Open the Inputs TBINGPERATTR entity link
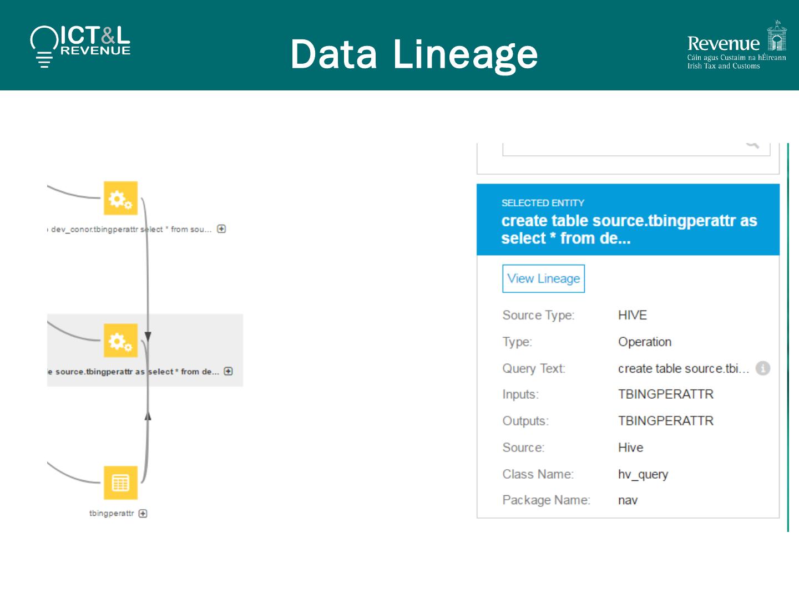The image size is (799, 599). [665, 394]
